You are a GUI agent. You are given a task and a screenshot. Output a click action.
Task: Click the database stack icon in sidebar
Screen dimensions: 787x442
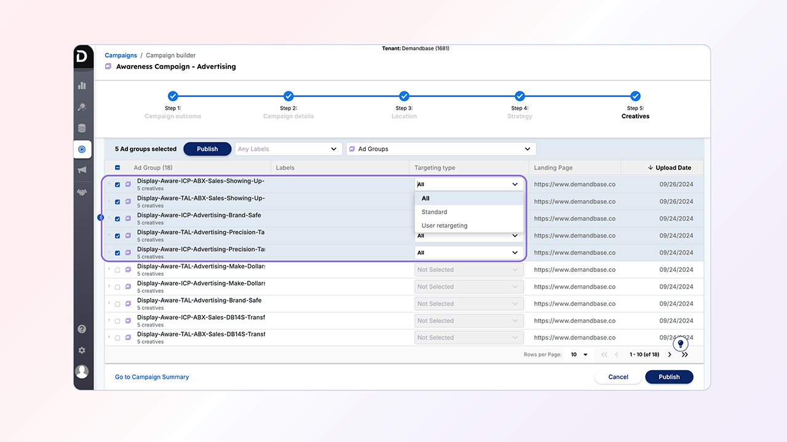click(x=82, y=128)
